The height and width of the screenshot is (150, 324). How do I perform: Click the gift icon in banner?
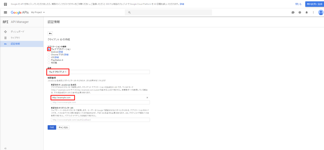(x=6, y=4)
